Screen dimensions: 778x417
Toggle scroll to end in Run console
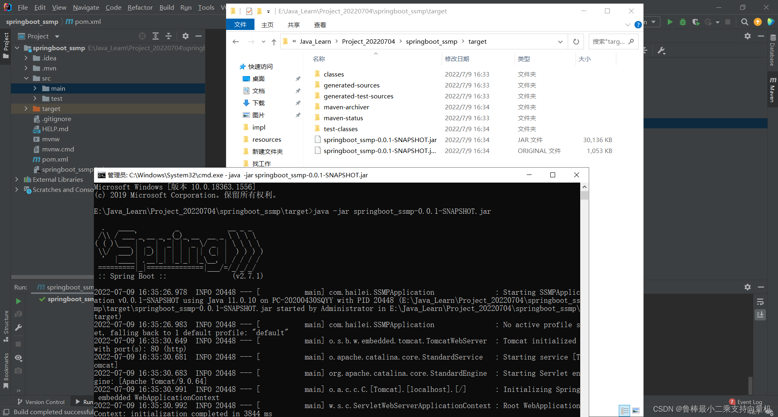coord(760,315)
